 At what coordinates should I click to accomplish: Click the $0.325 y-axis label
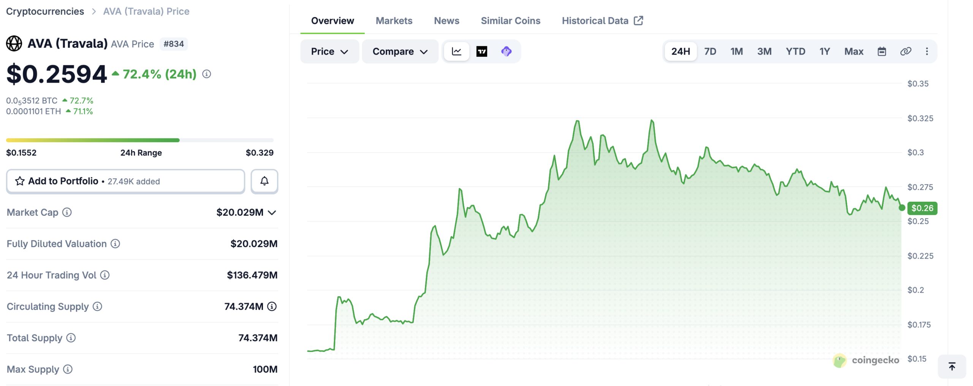920,118
